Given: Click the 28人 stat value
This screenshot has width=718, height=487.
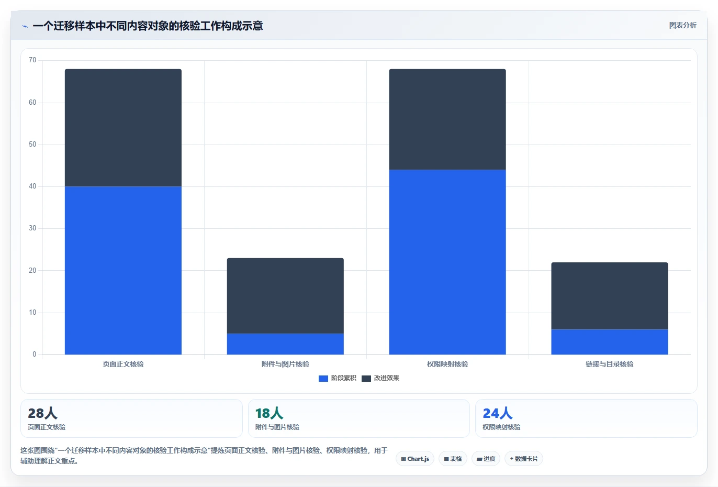Looking at the screenshot, I should [42, 413].
